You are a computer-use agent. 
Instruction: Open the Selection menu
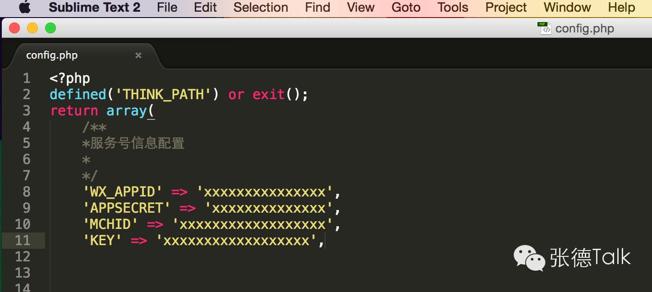261,8
